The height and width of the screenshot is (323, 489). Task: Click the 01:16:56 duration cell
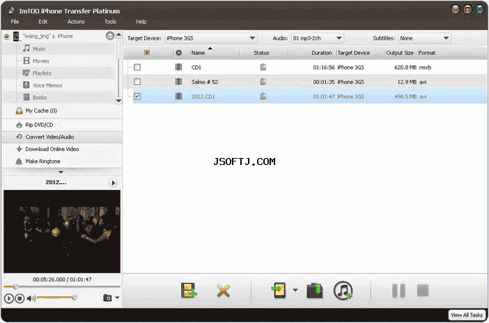[x=324, y=68]
